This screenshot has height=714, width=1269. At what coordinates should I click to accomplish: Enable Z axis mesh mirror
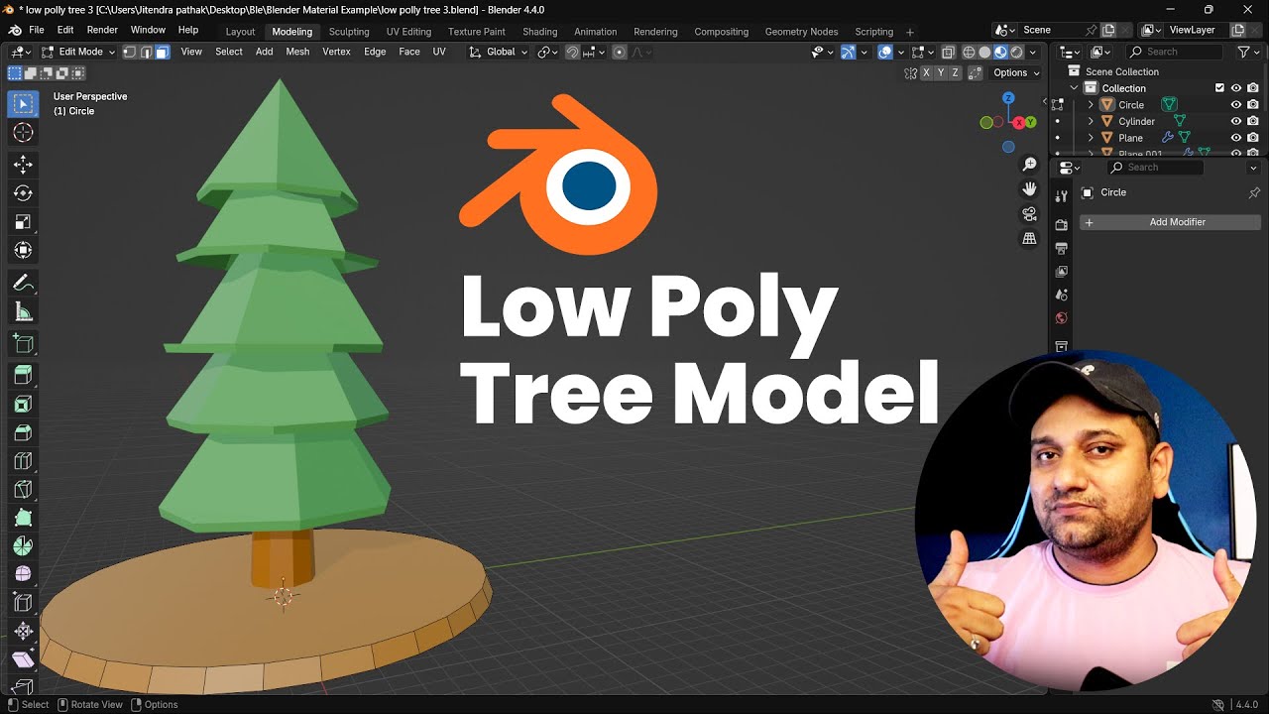pyautogui.click(x=955, y=72)
